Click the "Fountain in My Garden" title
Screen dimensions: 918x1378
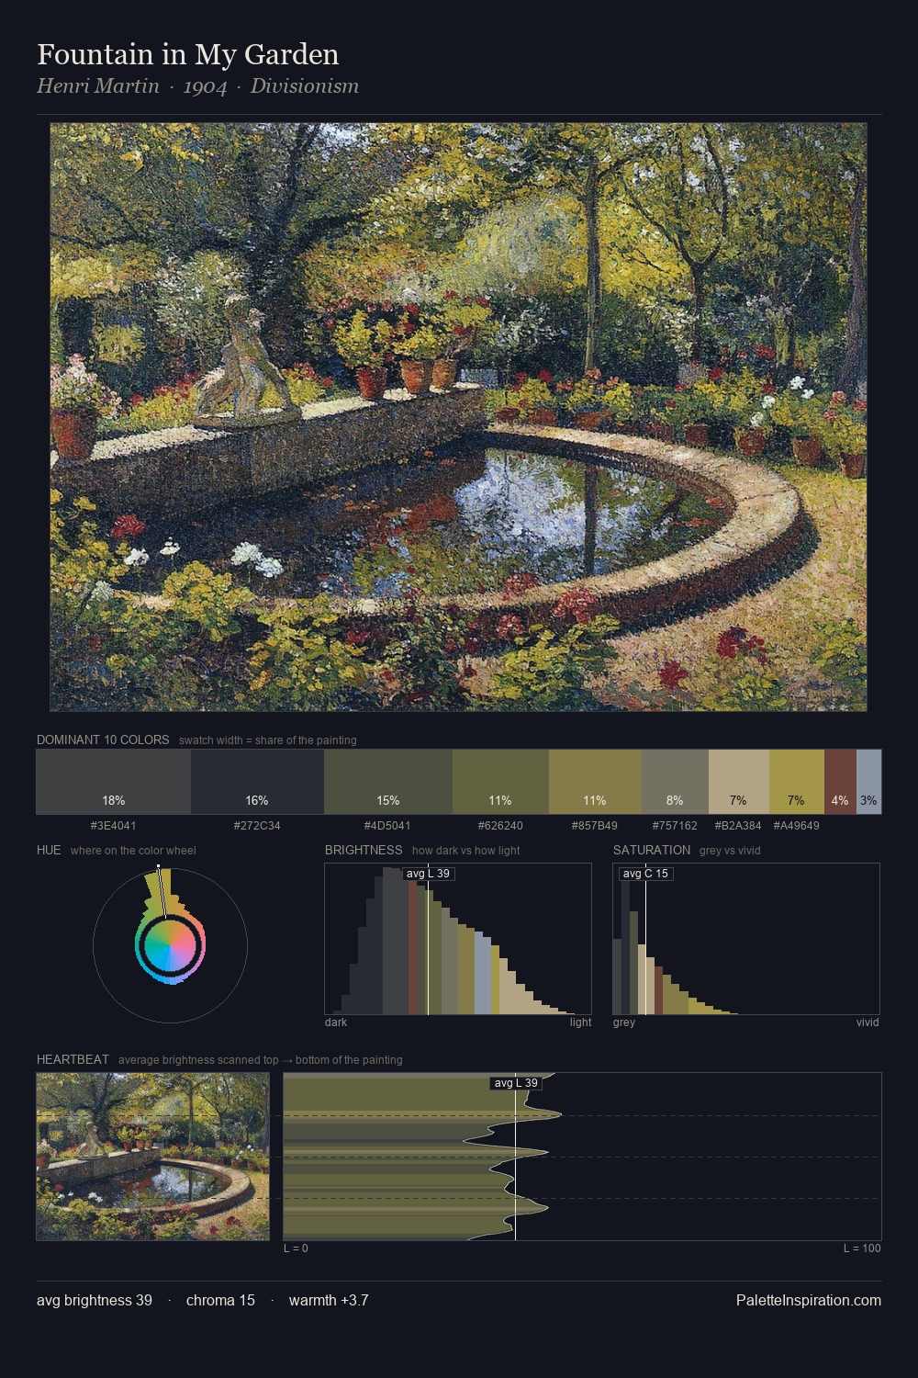(188, 55)
